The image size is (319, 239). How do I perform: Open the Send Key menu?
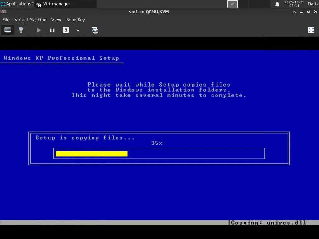pyautogui.click(x=75, y=20)
